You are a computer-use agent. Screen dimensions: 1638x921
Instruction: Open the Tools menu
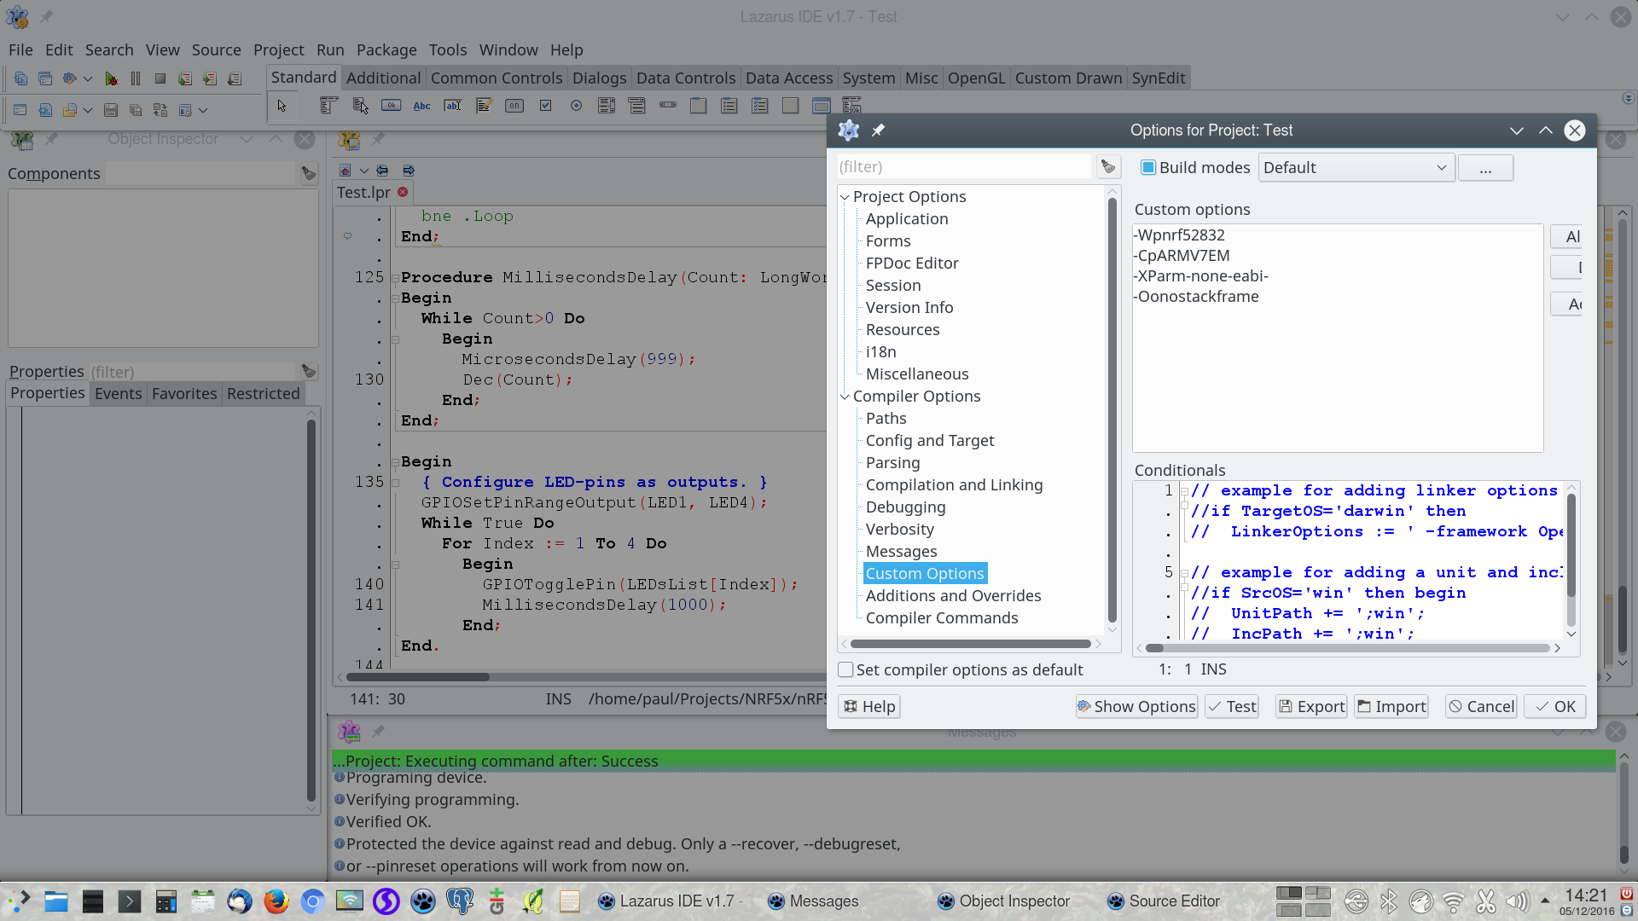pos(448,50)
